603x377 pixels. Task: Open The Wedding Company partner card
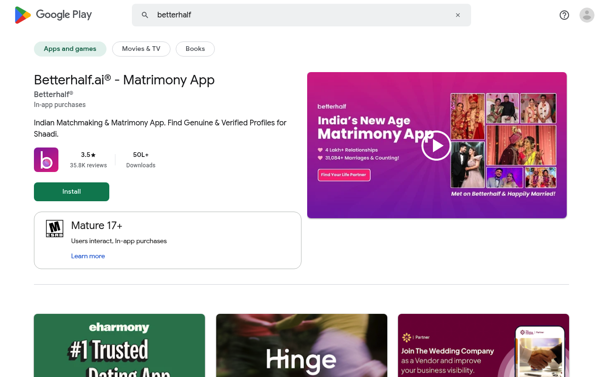[x=483, y=345]
